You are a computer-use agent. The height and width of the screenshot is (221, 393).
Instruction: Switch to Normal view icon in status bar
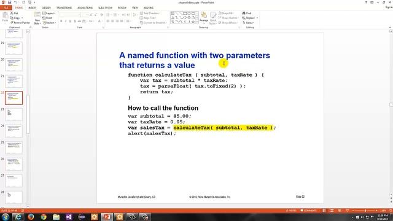pos(324,211)
